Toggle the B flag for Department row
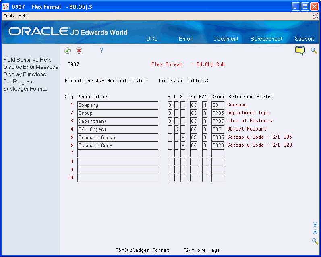Viewport: 321px width, 257px height. click(x=170, y=121)
